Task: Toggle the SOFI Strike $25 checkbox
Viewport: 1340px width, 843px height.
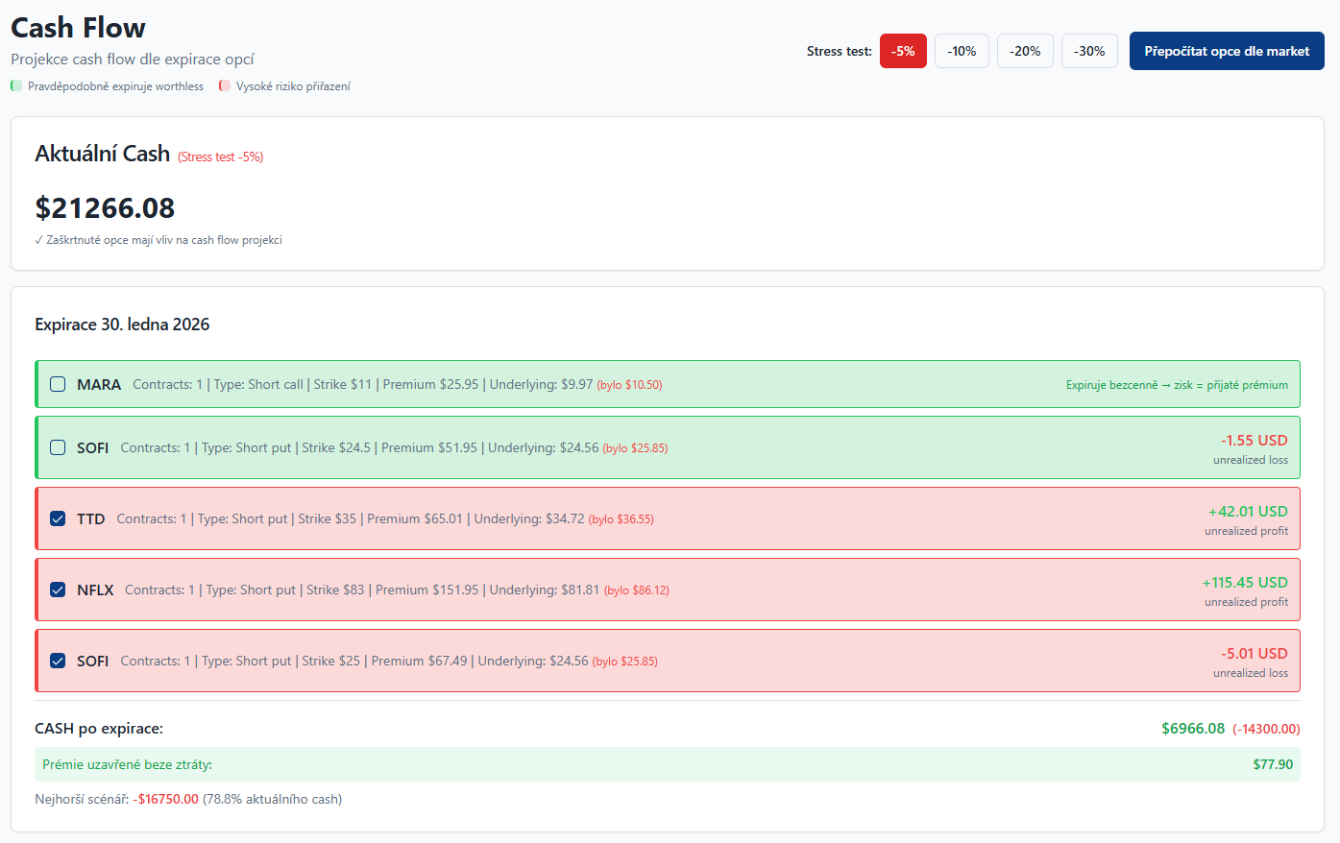Action: [x=58, y=661]
